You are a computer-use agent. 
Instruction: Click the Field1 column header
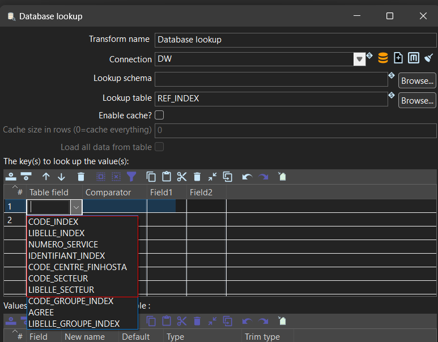coord(167,193)
